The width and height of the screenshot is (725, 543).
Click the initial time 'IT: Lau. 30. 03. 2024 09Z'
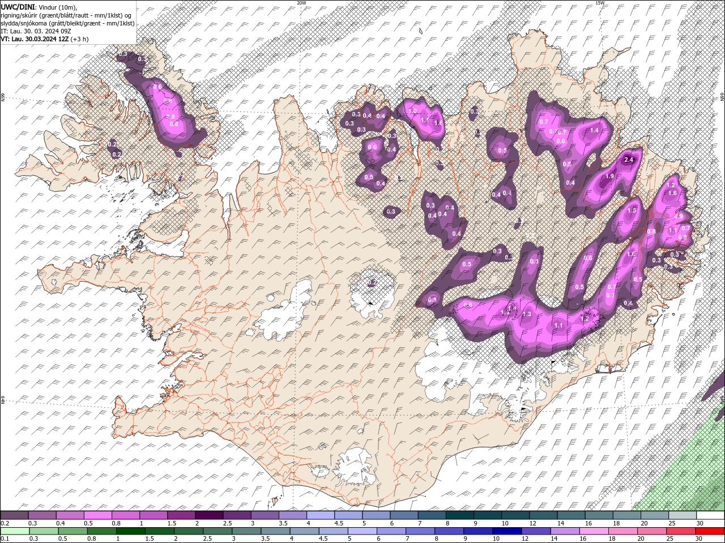[x=36, y=31]
